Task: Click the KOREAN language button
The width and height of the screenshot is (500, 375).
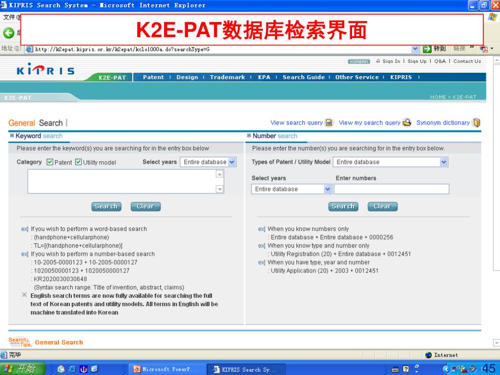Action: pyautogui.click(x=359, y=62)
